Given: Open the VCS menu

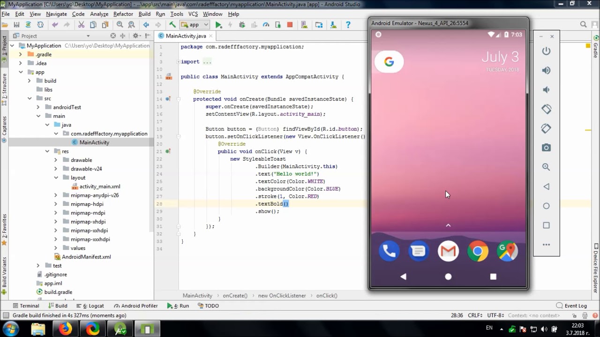Looking at the screenshot, I should tap(193, 14).
